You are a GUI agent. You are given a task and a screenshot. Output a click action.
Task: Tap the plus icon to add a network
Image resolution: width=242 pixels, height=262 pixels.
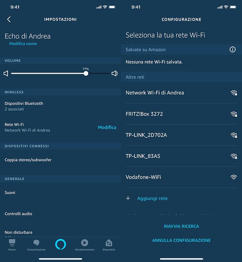pyautogui.click(x=128, y=198)
